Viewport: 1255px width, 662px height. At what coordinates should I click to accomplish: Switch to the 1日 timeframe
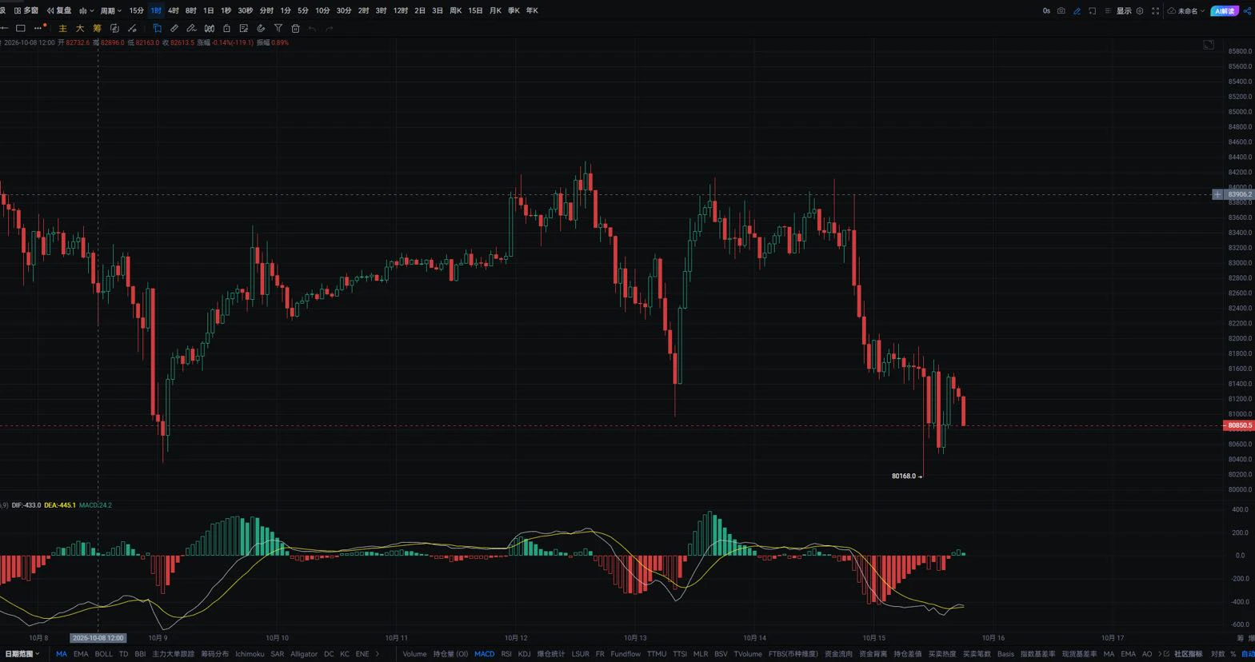(209, 10)
